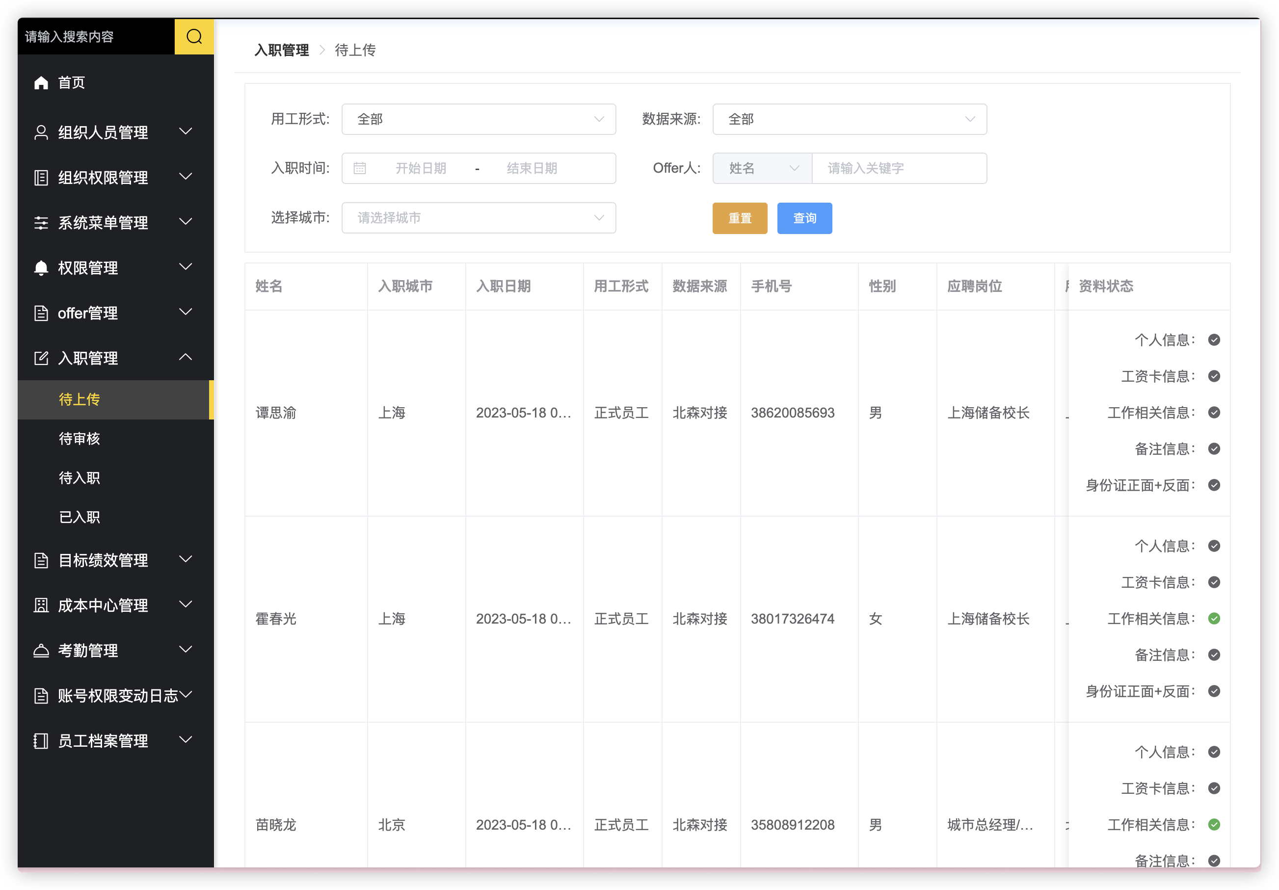
Task: Open the 员工档案管理 menu
Action: tap(115, 740)
